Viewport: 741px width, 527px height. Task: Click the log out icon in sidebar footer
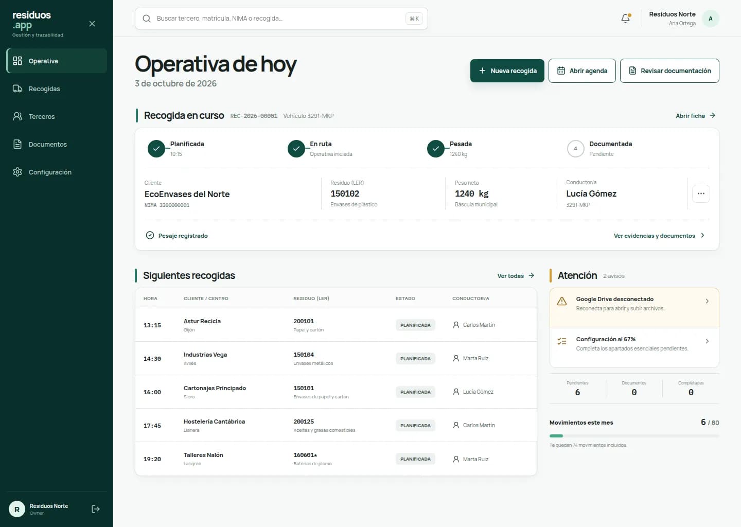(x=96, y=509)
